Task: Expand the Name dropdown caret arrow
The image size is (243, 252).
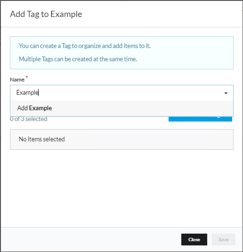Action: (226, 93)
